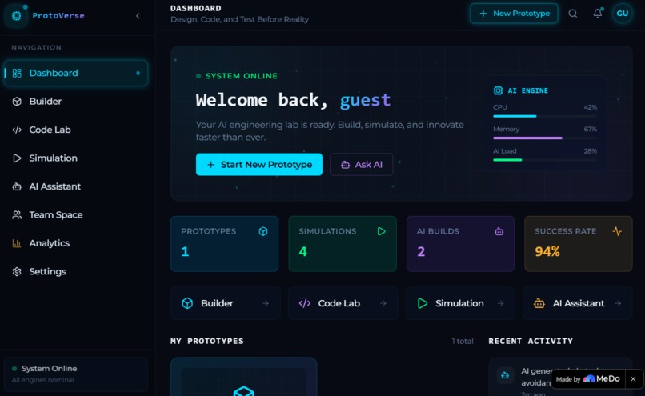Image resolution: width=645 pixels, height=396 pixels.
Task: Open notifications bell icon
Action: coord(598,14)
